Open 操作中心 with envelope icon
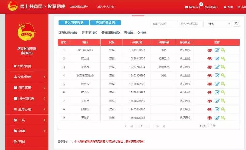Viewport: 246px width, 150px height. pos(192,7)
